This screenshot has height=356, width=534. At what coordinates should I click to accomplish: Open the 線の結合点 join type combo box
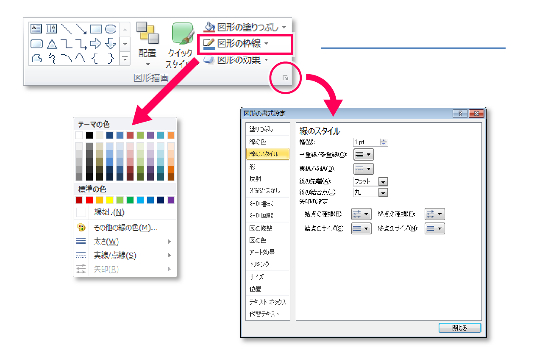(x=370, y=193)
